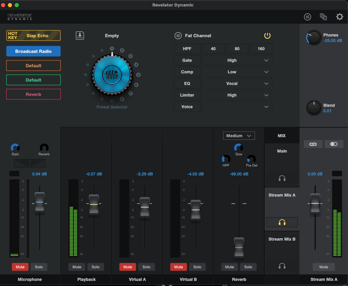Click the save preset download icon
The width and height of the screenshot is (348, 286).
click(80, 35)
